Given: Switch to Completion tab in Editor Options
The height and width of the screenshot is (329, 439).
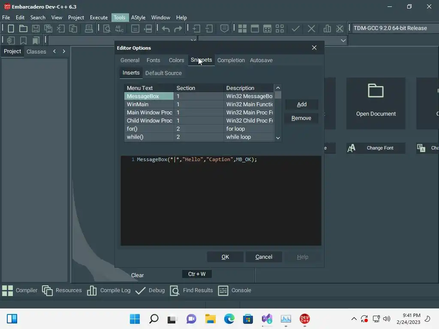Looking at the screenshot, I should point(231,60).
